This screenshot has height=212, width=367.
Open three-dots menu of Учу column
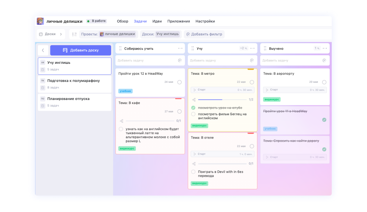[x=252, y=48]
